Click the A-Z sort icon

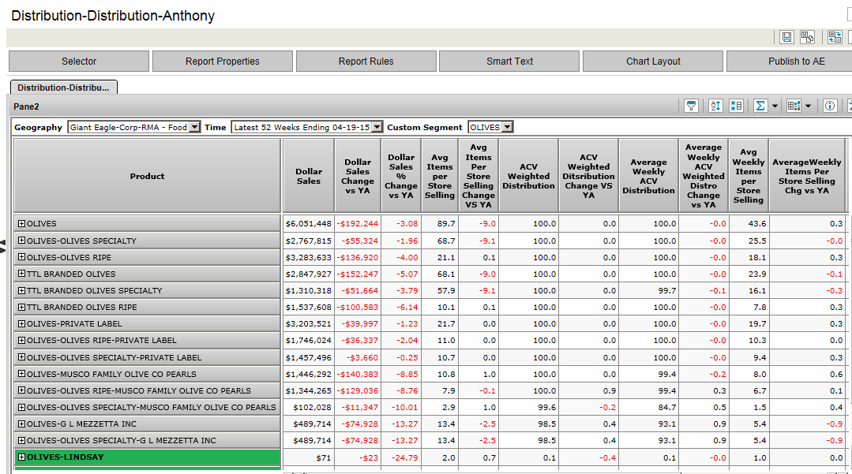tap(715, 106)
